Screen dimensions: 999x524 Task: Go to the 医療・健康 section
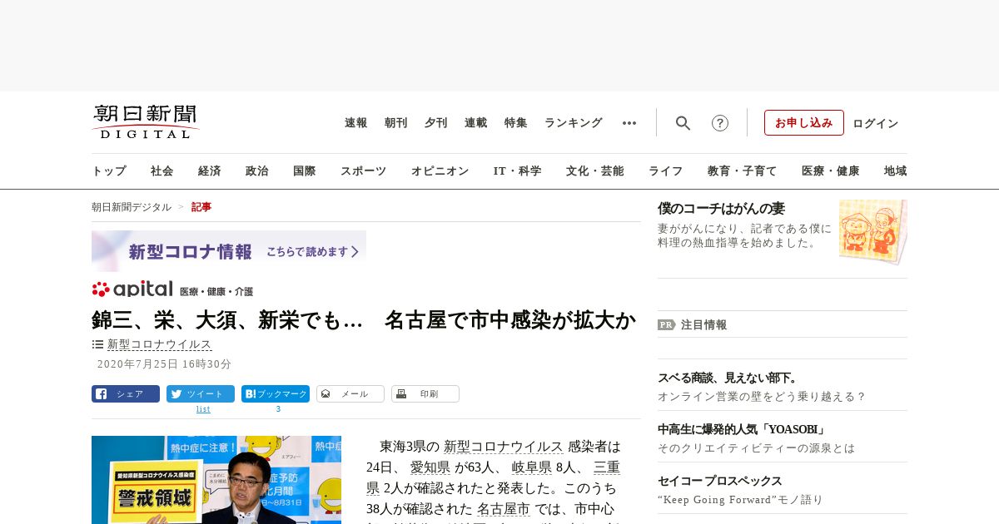[x=830, y=171]
